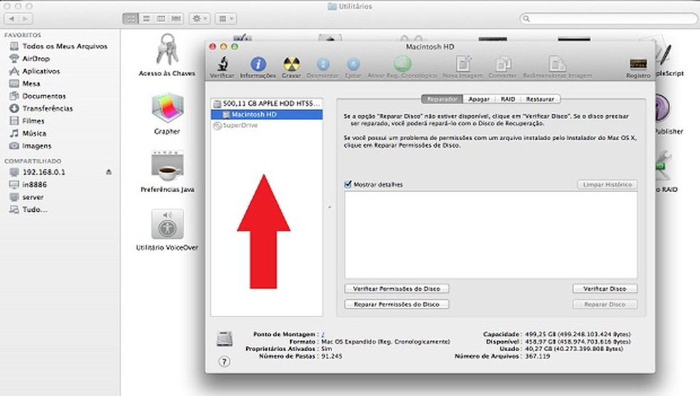Open the mount point link
This screenshot has width=700, height=396.
tap(323, 334)
